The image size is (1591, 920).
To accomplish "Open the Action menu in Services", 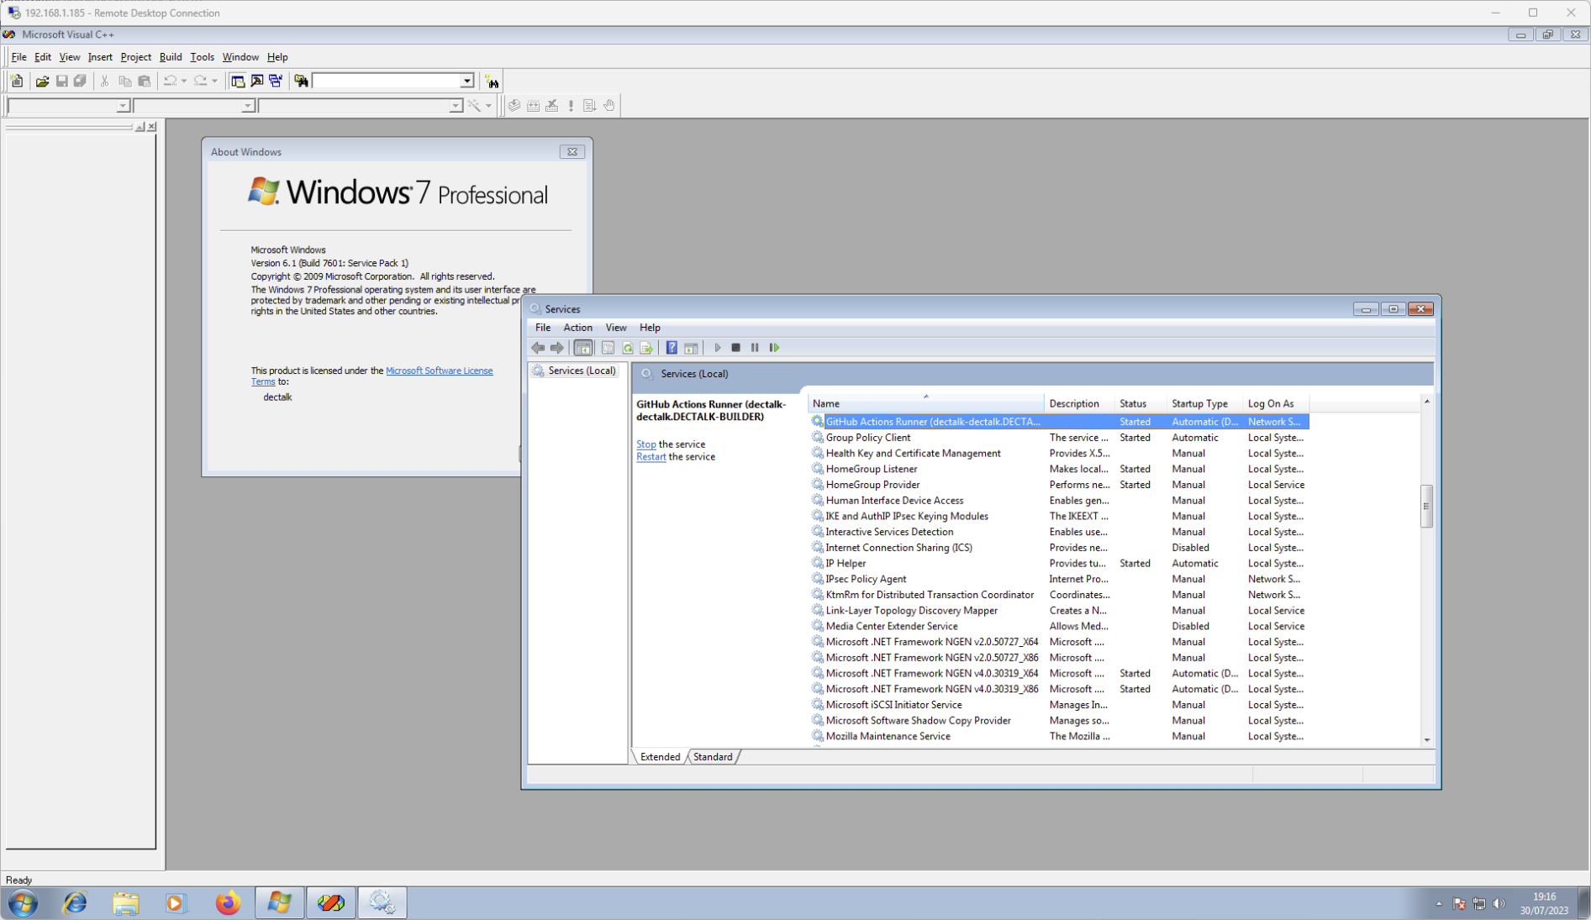I will (577, 328).
